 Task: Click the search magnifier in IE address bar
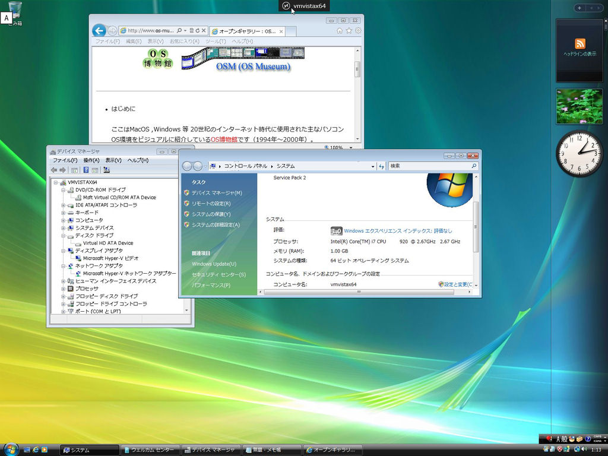point(179,30)
